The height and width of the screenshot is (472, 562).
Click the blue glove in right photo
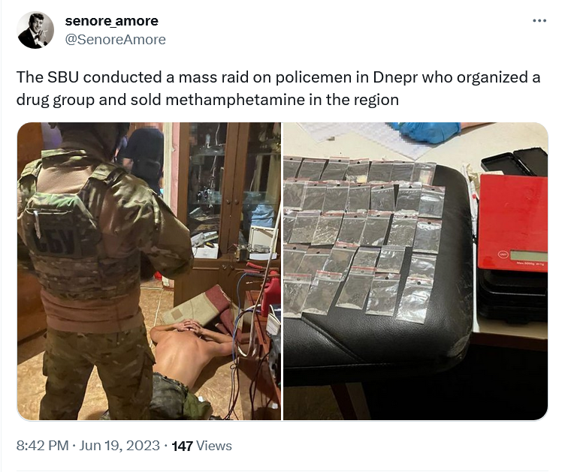click(427, 131)
